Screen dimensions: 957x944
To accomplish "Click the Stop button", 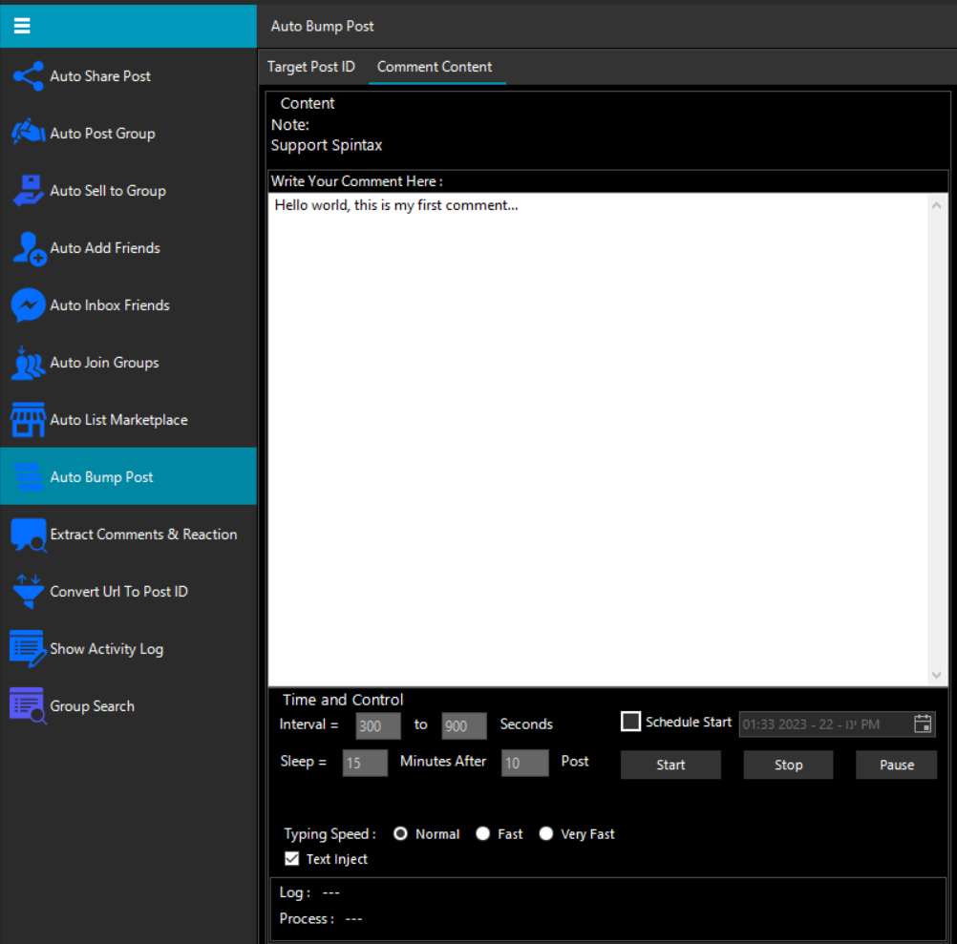I will point(788,765).
